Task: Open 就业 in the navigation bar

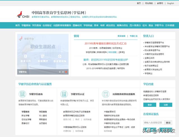Action: (151, 25)
